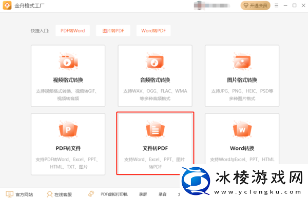Open the 官方网站 link in bottom bar
The height and width of the screenshot is (198, 308).
[24, 194]
